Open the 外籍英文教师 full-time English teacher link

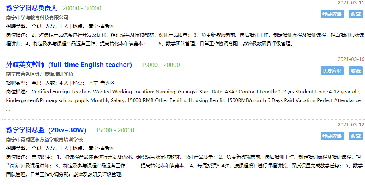69,65
